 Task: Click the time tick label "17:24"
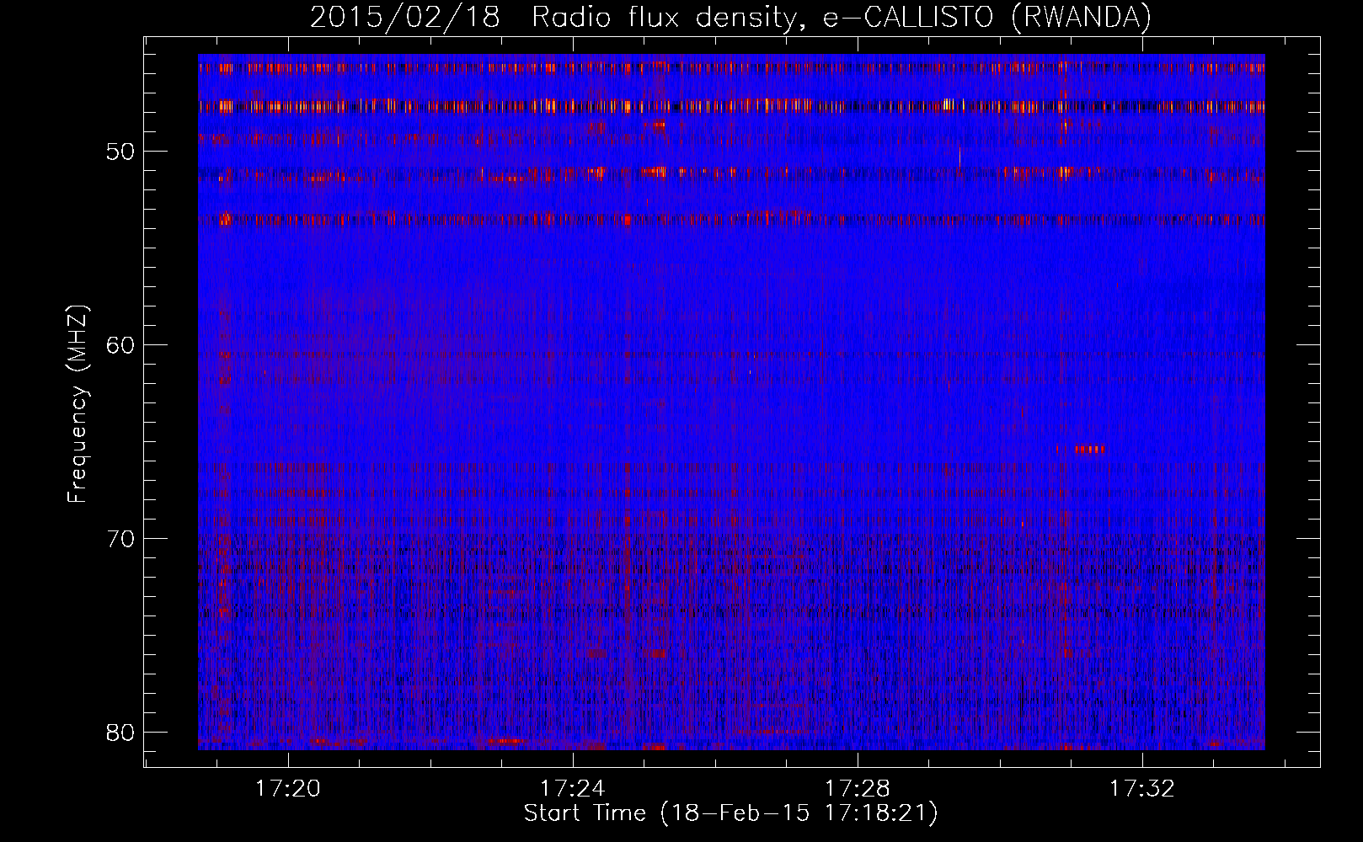pyautogui.click(x=574, y=789)
